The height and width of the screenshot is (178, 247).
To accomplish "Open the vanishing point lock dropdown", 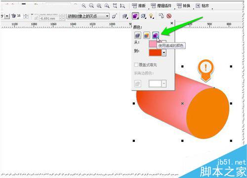I will [88, 16].
